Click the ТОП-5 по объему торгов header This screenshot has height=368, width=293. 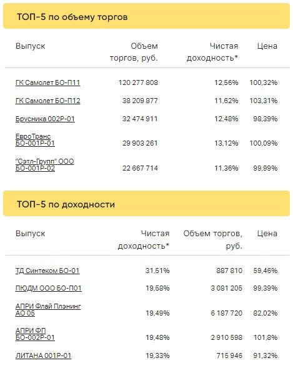(146, 16)
